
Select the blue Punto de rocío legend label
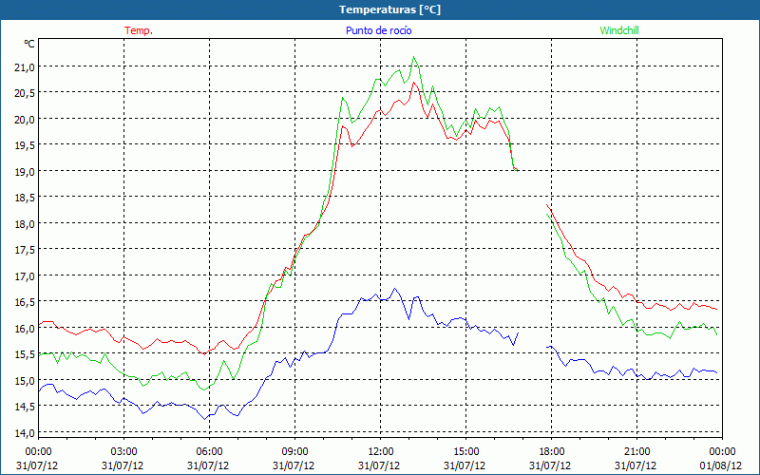point(378,30)
